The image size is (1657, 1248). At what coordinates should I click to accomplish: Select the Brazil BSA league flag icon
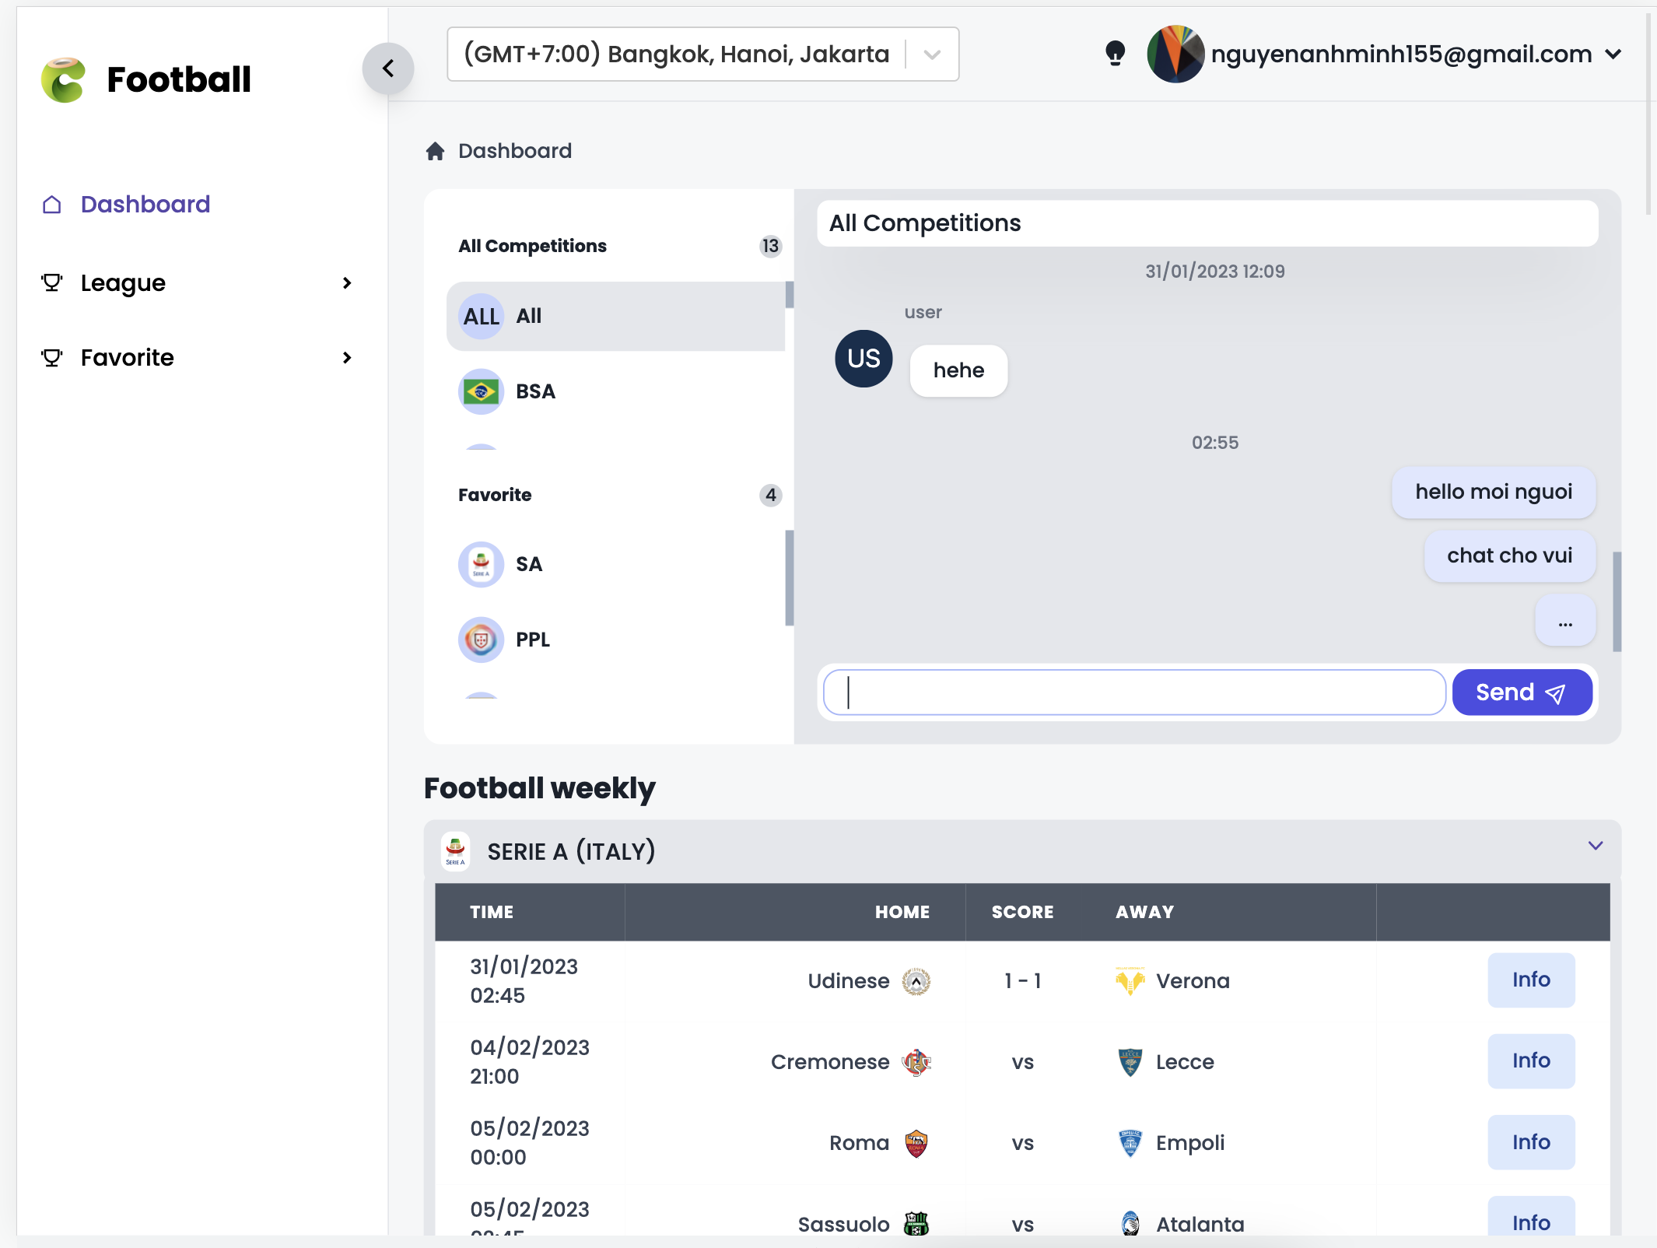pyautogui.click(x=481, y=391)
